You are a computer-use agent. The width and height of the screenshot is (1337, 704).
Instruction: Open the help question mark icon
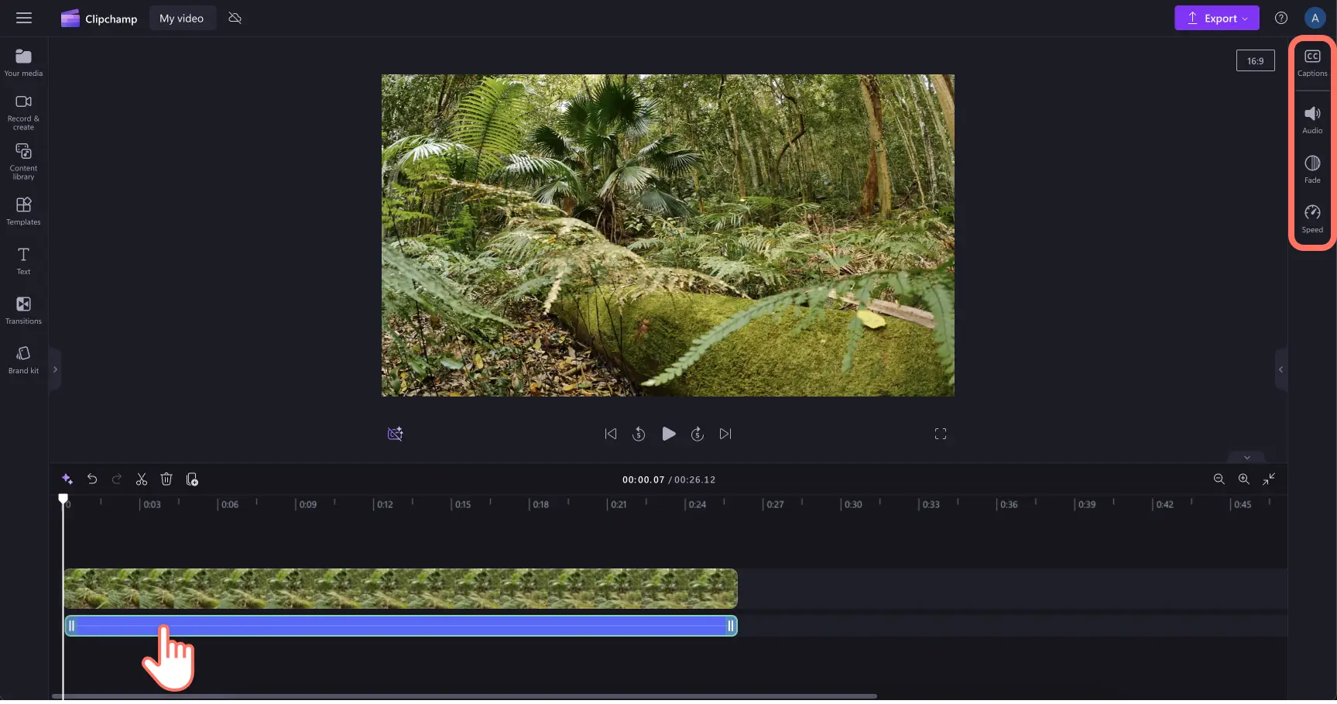[x=1281, y=18]
